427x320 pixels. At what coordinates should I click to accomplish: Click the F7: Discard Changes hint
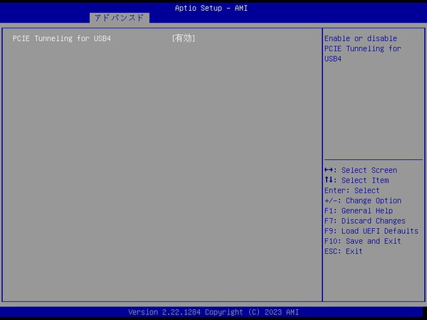365,220
